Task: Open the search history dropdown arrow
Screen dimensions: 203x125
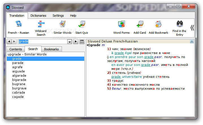Action: [70, 42]
